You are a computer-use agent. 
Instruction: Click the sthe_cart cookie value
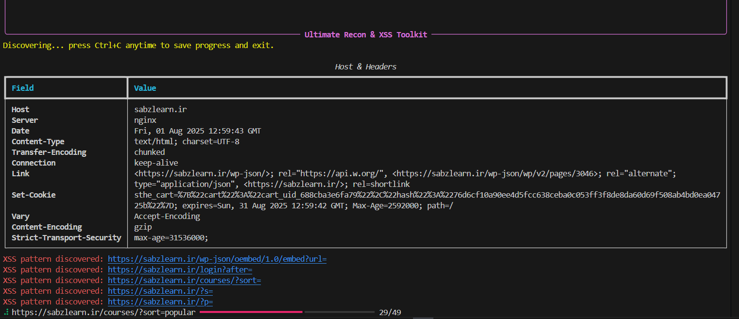[427, 195]
